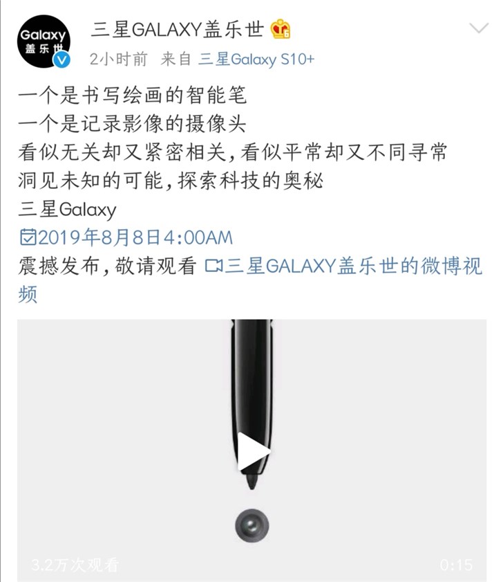Click the blue verified V badge
The width and height of the screenshot is (503, 582).
62,60
